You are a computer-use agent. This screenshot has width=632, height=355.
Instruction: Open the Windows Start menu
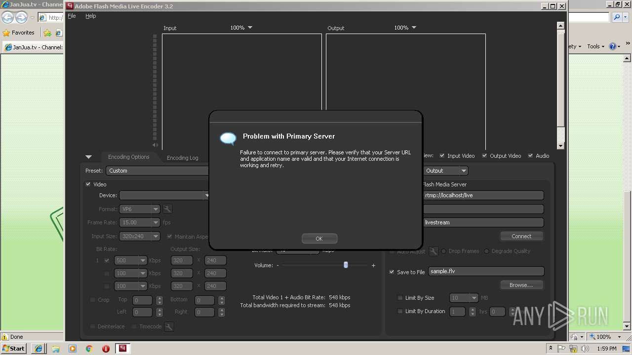coord(13,348)
